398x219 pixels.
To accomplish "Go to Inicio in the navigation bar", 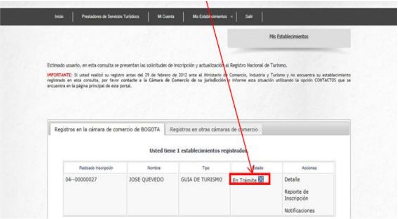I will [x=59, y=17].
